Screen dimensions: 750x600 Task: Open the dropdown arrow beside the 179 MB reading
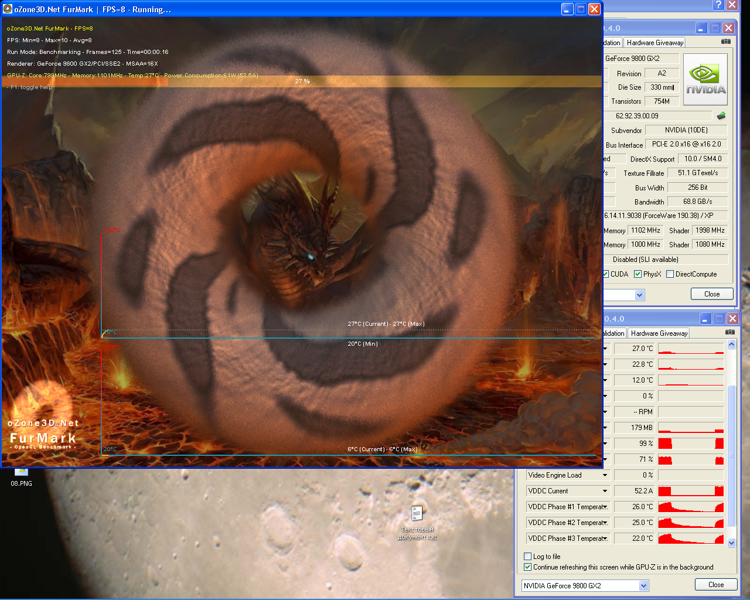(605, 428)
